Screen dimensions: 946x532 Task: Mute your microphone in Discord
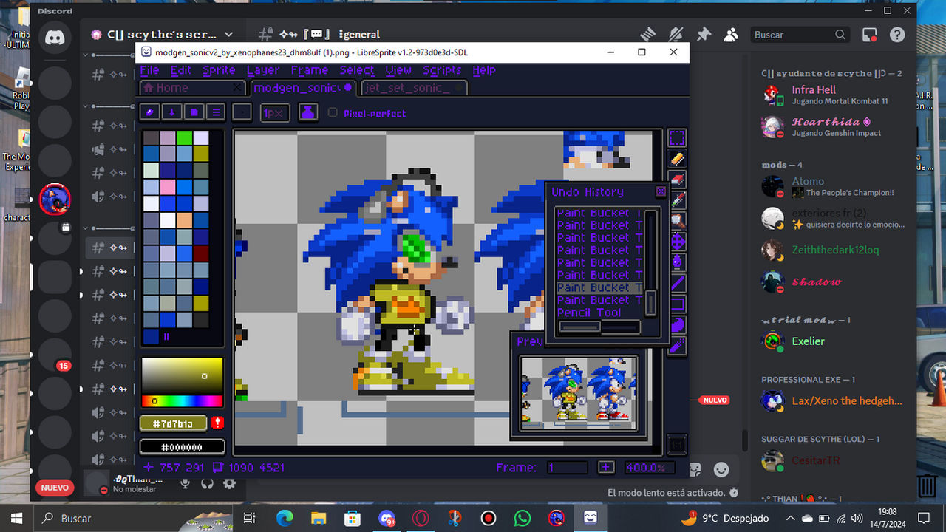click(x=184, y=484)
